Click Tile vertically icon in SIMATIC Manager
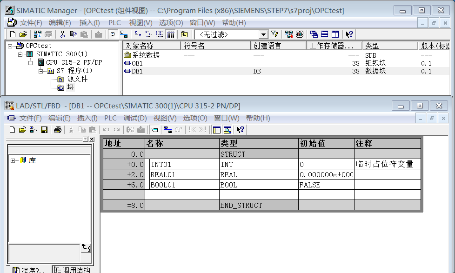The image size is (455, 273). pyautogui.click(x=335, y=34)
